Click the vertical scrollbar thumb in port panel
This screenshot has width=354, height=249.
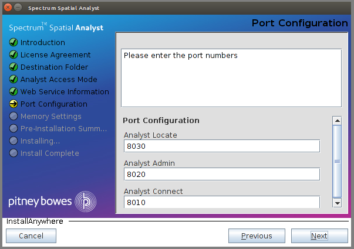point(337,161)
